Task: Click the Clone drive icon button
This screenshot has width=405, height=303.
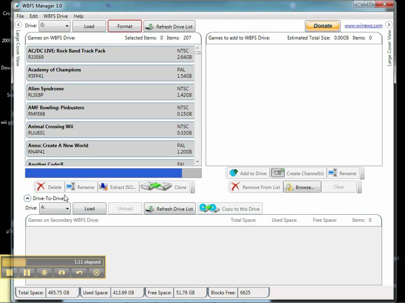Action: (156, 187)
